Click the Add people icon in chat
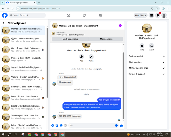171x137 pixels. [82, 57]
